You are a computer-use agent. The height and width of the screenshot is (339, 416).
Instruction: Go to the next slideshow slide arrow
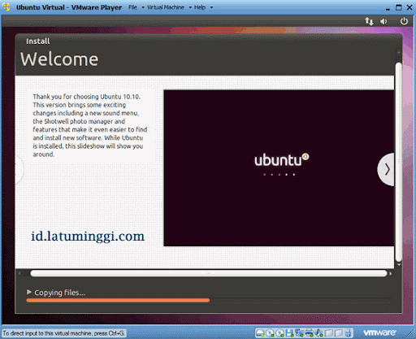click(x=386, y=169)
